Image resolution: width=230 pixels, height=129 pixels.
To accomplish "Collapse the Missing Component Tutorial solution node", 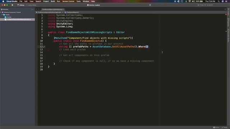I will pyautogui.click(x=1, y=12).
